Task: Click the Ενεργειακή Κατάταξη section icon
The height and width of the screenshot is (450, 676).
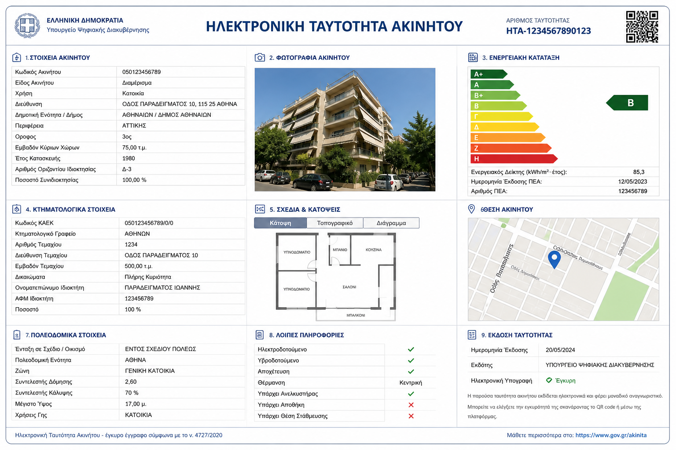Action: point(473,58)
